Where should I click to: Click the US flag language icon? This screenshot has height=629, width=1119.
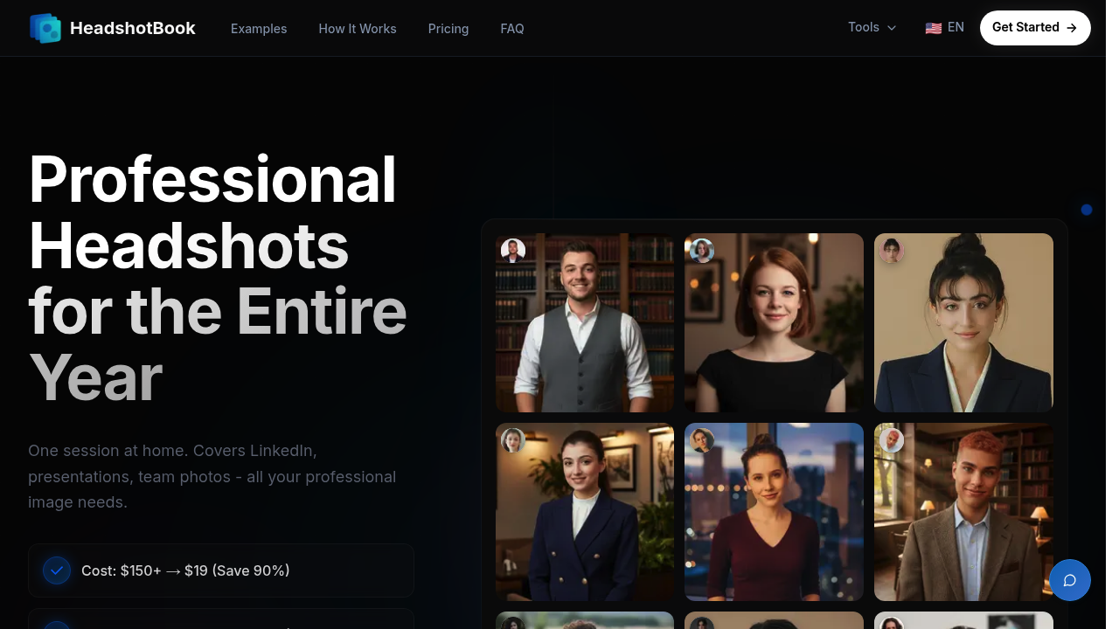[x=934, y=28]
